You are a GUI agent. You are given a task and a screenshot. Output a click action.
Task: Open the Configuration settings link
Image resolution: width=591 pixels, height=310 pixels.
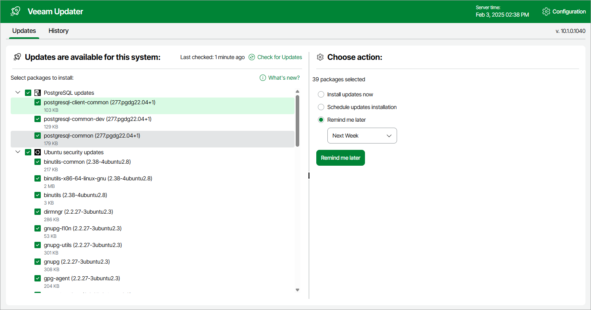(x=569, y=11)
